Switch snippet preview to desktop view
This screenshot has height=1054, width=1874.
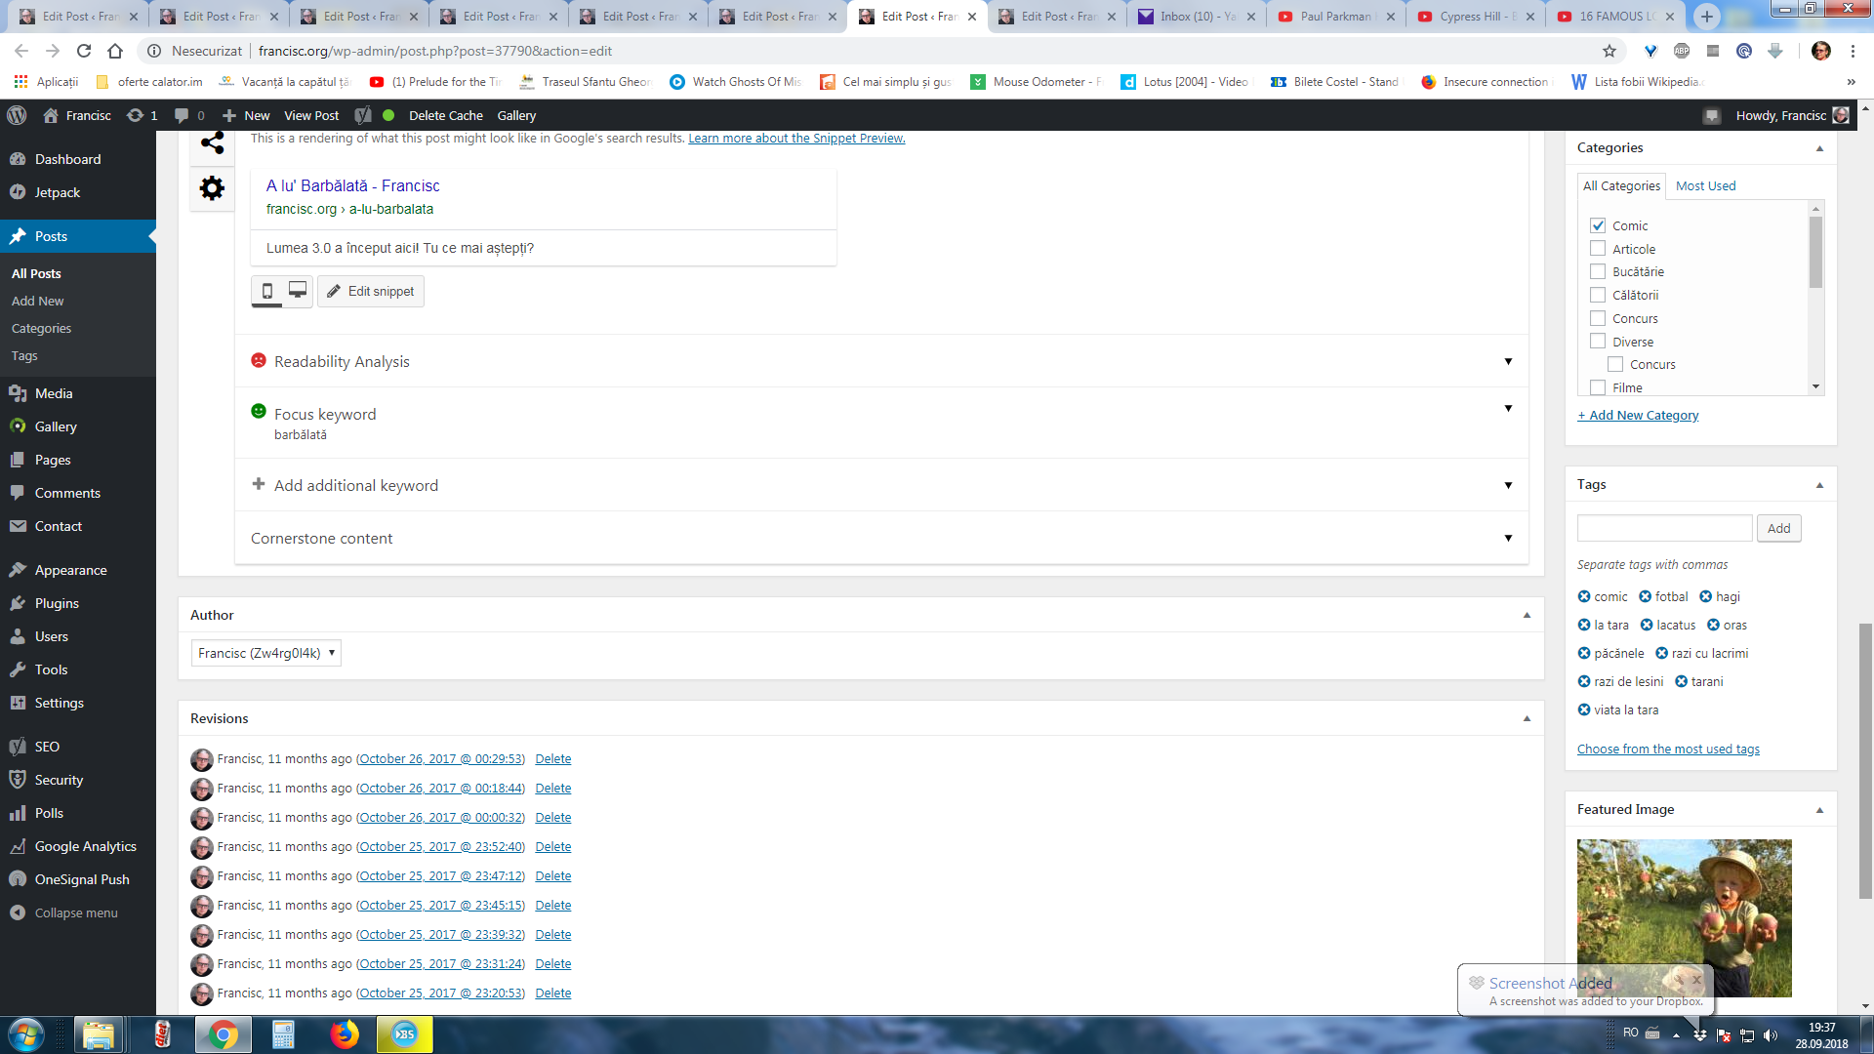[x=298, y=291]
